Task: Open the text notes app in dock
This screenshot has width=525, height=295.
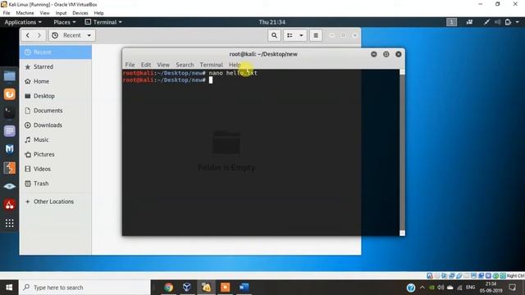Action: [9, 131]
